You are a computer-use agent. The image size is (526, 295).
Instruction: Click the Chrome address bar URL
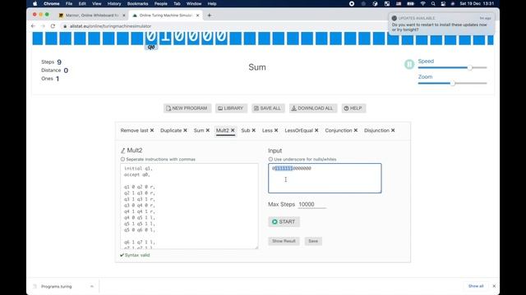click(x=110, y=26)
